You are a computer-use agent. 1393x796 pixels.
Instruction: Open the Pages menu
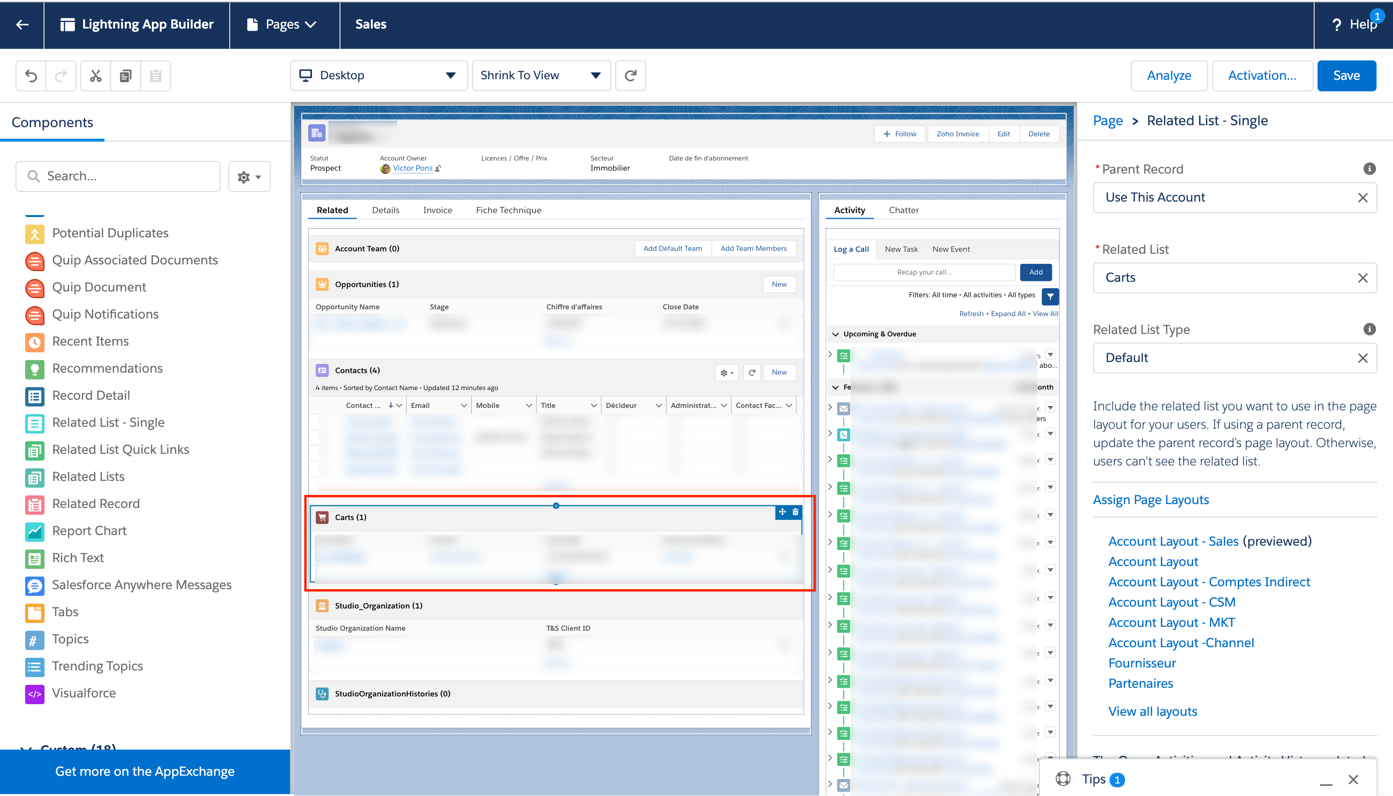coord(282,24)
